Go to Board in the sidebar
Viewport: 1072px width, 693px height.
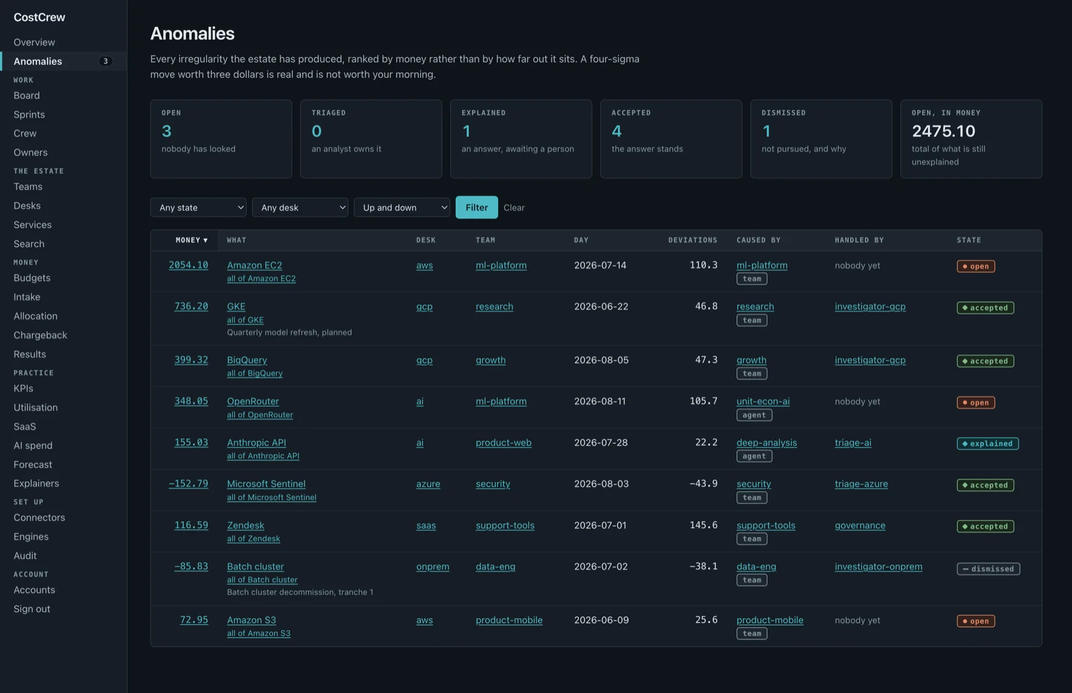[27, 96]
